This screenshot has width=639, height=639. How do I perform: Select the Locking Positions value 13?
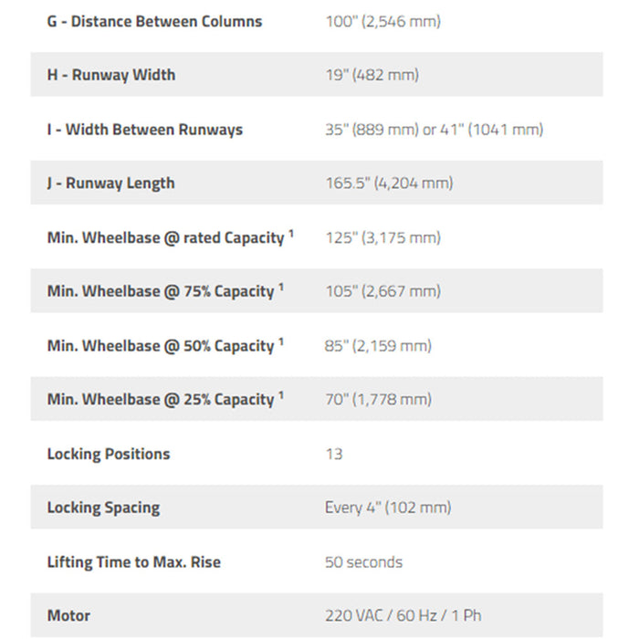pos(334,454)
